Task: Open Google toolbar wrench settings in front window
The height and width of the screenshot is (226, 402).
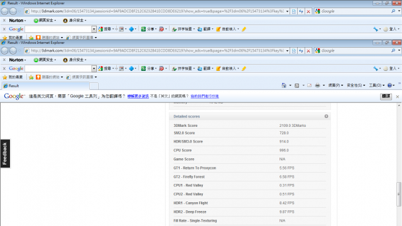Action: [x=376, y=68]
